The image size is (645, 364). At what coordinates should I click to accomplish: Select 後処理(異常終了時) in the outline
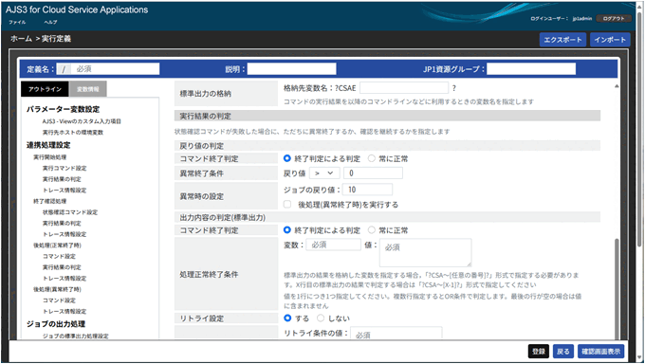[x=57, y=289]
